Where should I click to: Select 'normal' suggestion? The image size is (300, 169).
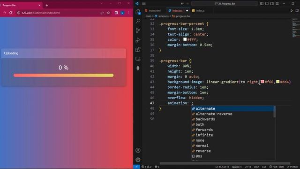tap(232, 146)
